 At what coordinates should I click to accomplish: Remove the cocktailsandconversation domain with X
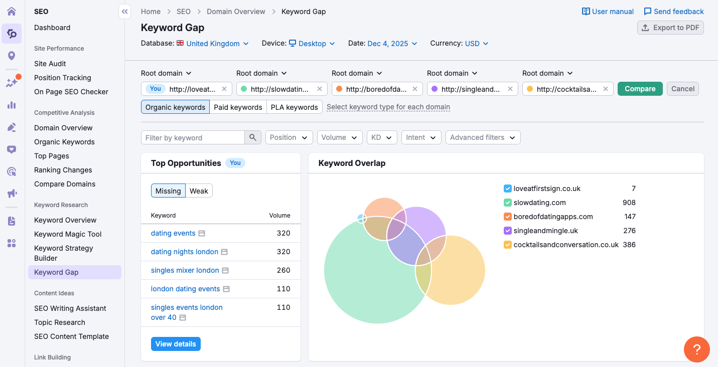(x=606, y=89)
